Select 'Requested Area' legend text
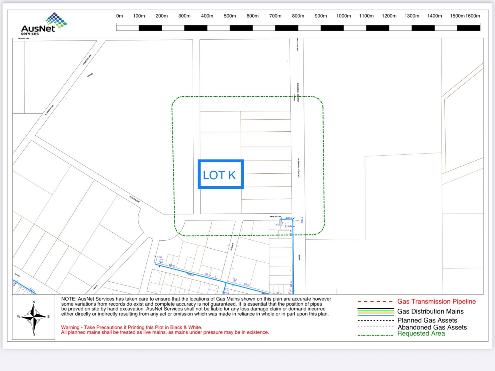495x371 pixels. [421, 333]
